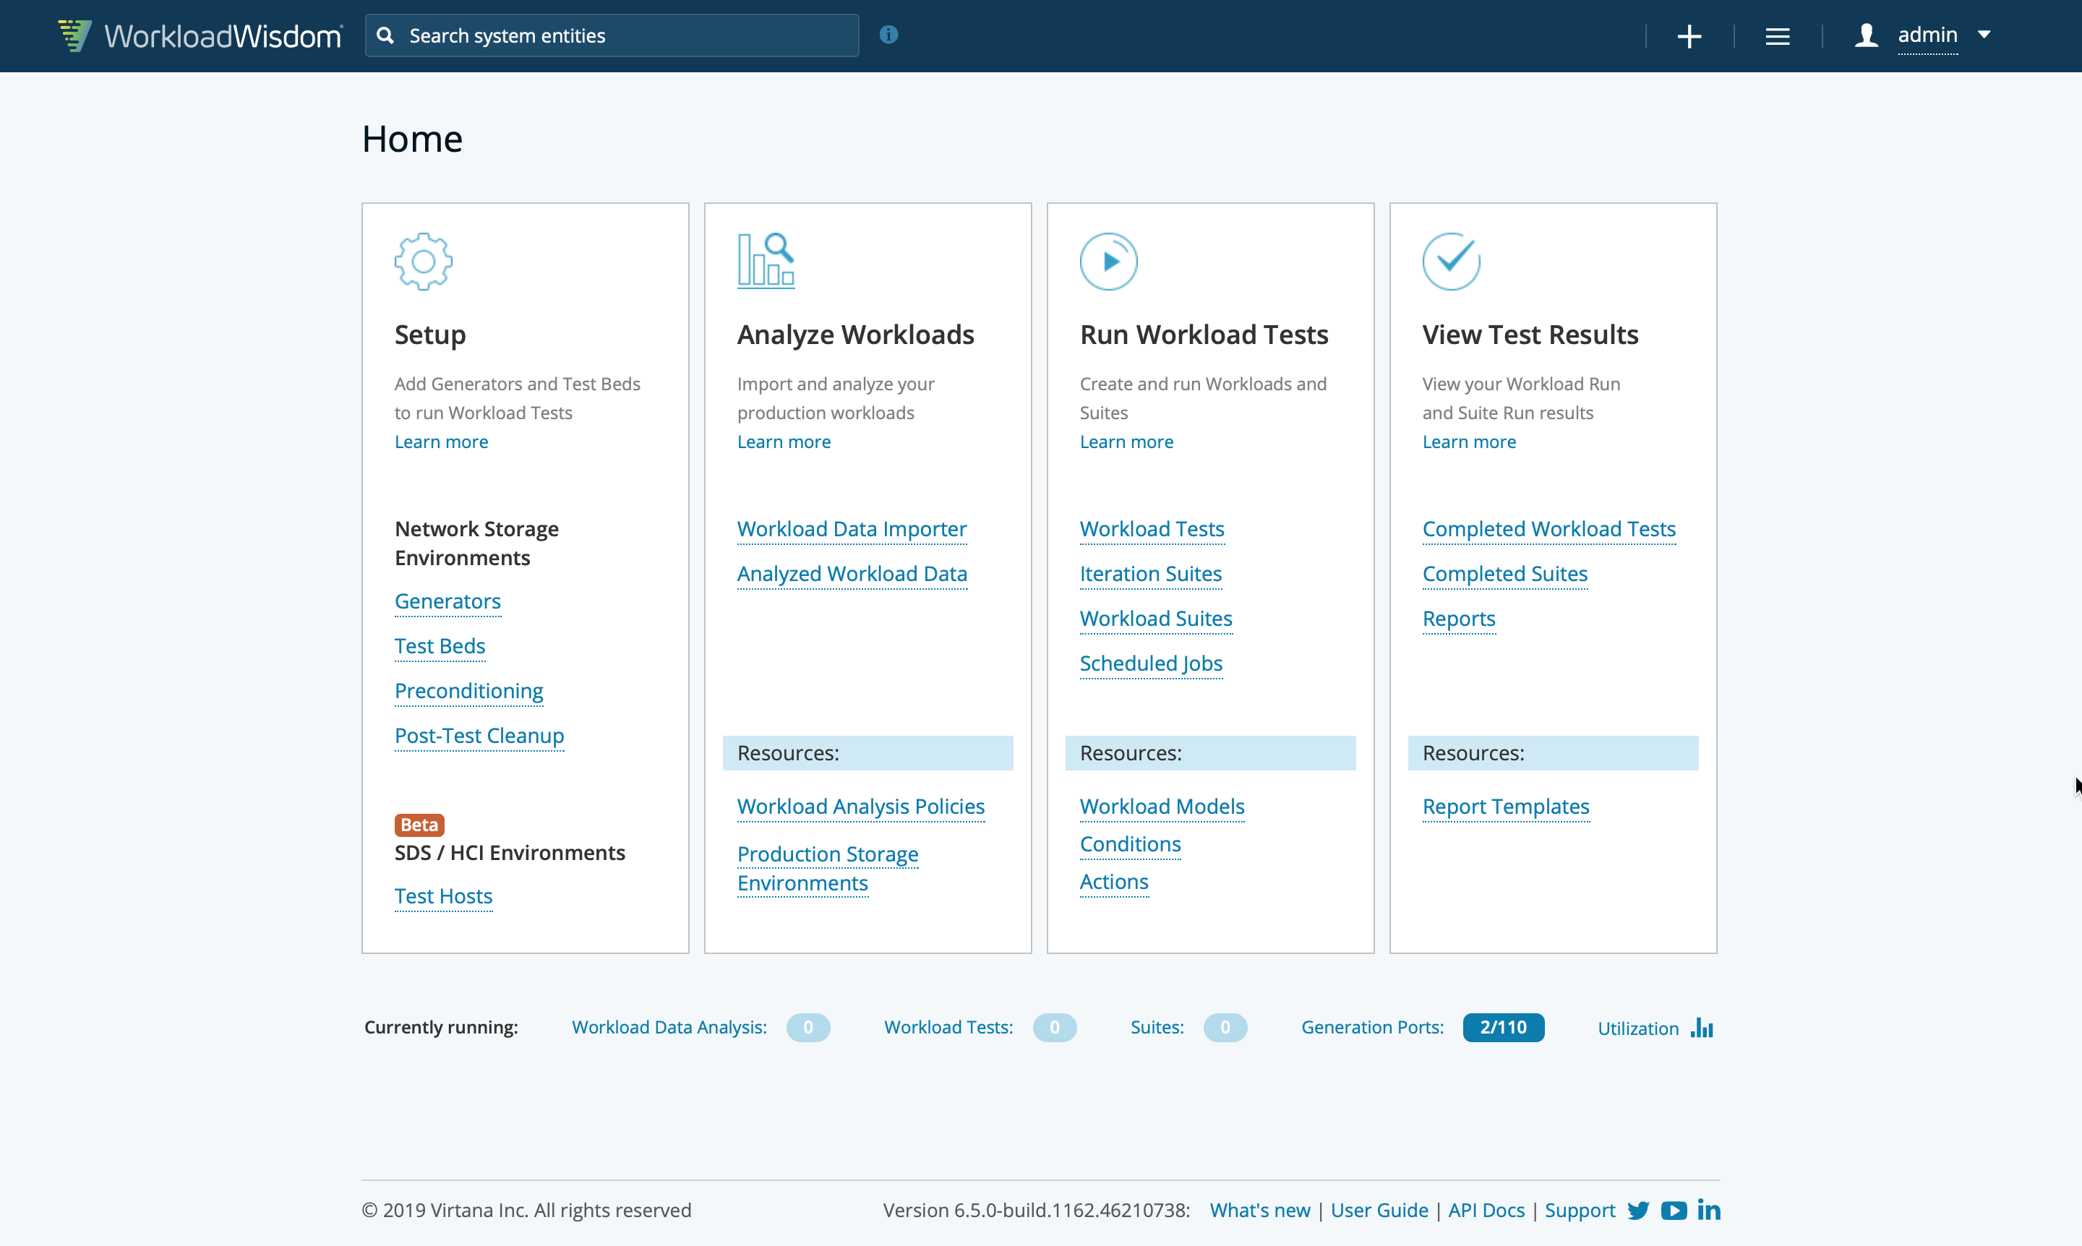The width and height of the screenshot is (2082, 1246).
Task: Click the Beta badge
Action: tap(419, 825)
